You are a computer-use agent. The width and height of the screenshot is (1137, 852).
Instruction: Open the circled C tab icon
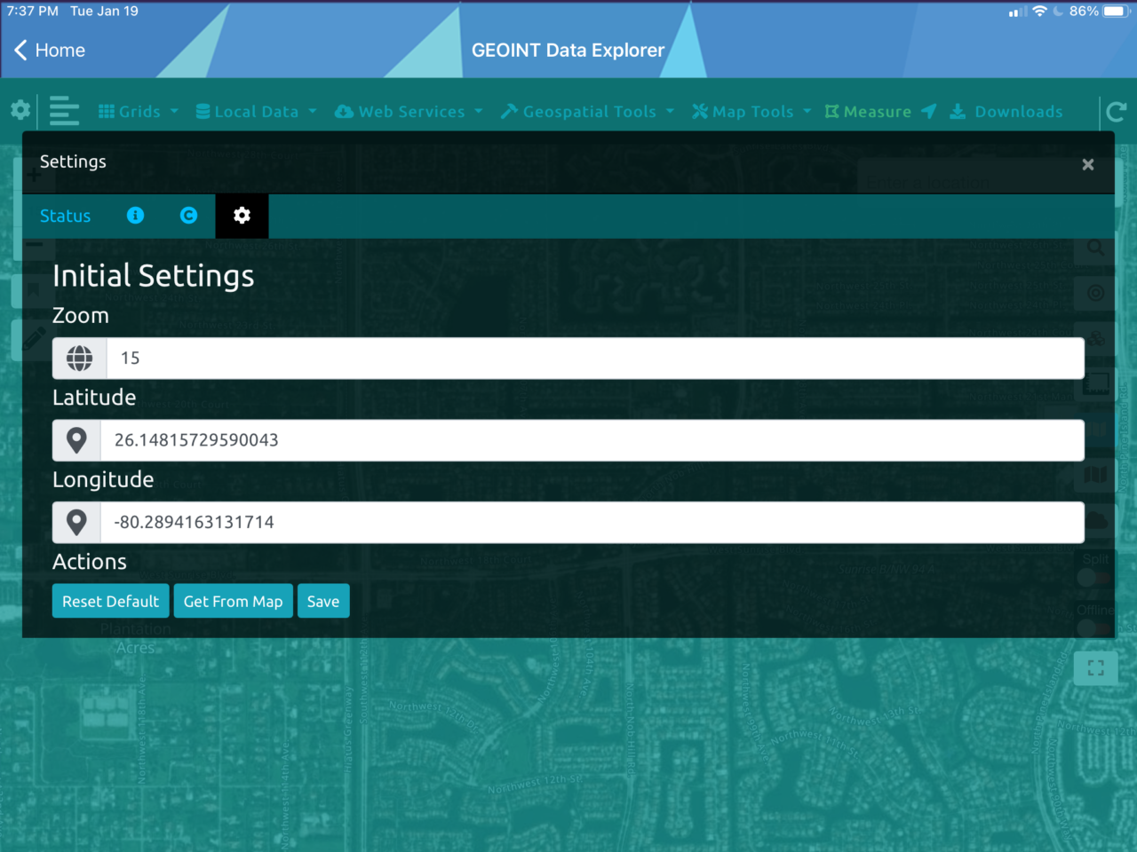point(188,216)
